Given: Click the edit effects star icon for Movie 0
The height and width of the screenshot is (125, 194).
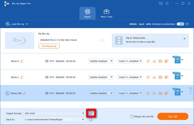Looking at the screenshot, I should 148,61.
